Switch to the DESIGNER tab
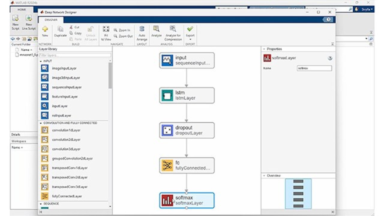The height and width of the screenshot is (216, 384). pyautogui.click(x=51, y=20)
